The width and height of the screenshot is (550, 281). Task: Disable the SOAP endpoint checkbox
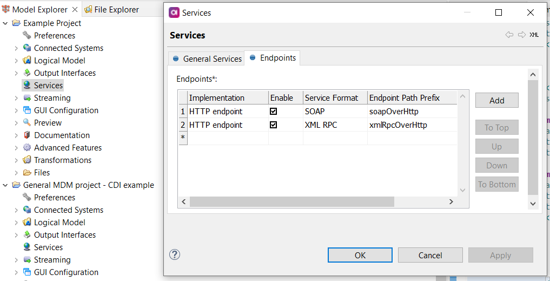point(274,112)
